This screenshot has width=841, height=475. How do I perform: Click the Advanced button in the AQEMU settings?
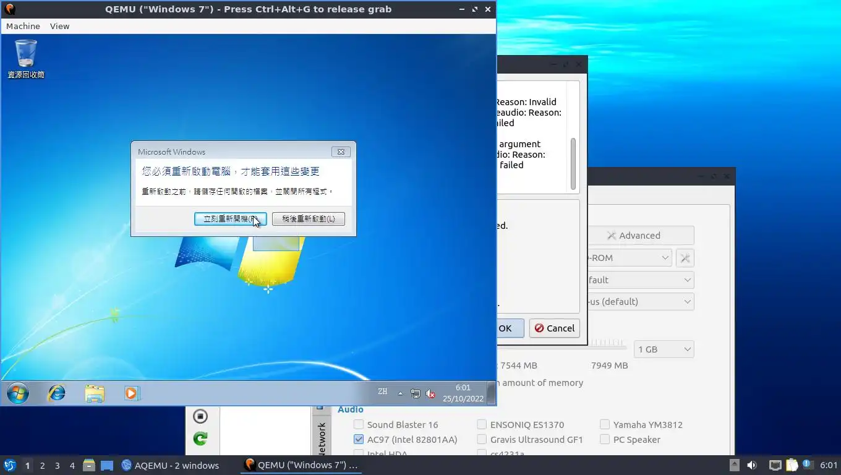point(640,235)
